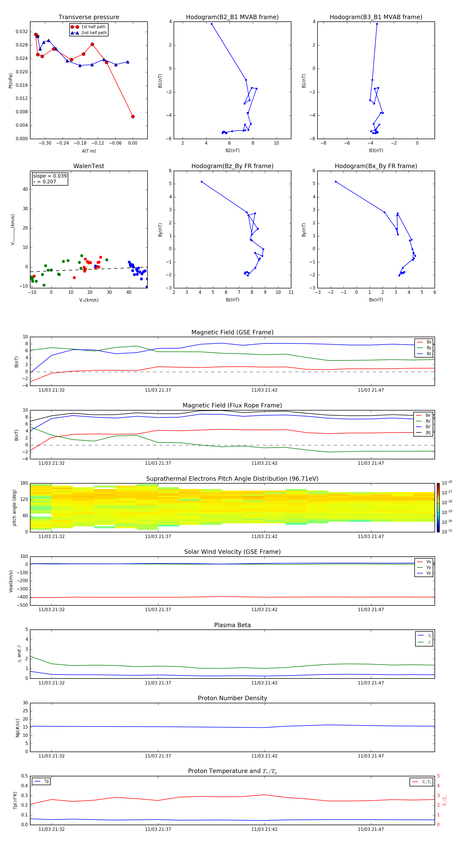Viewport: 465px width, 852px height.
Task: Click the 'B3(nT)' x-axis label
Action: 376,151
